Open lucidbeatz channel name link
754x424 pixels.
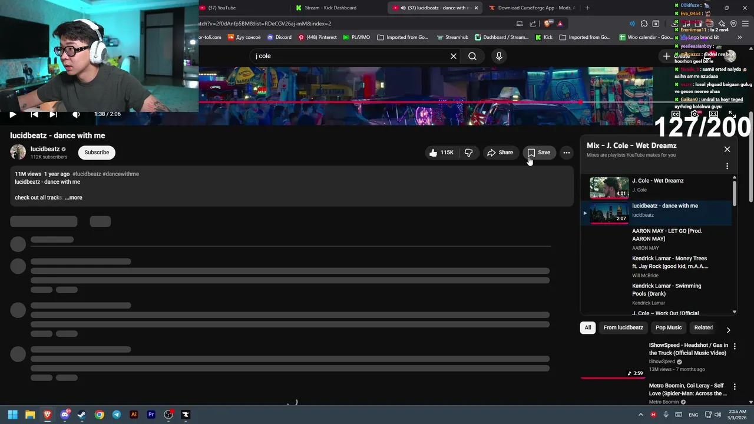tap(45, 149)
